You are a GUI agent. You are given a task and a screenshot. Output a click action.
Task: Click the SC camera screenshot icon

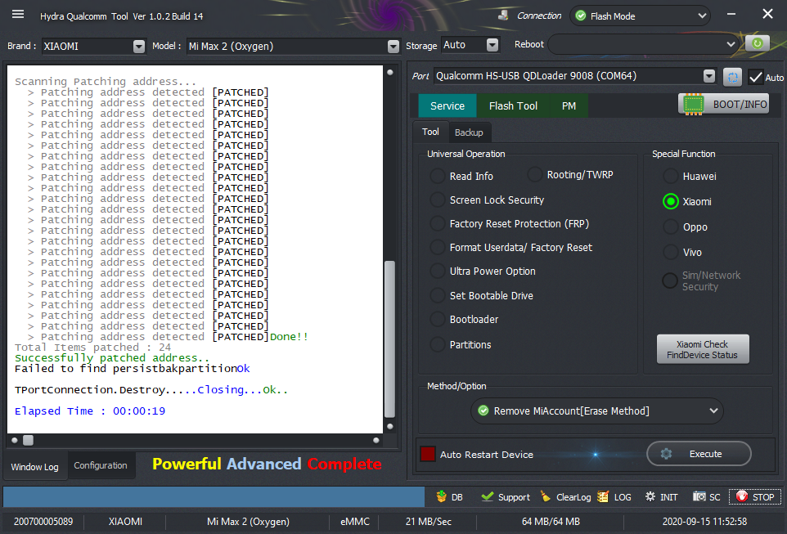tap(699, 496)
